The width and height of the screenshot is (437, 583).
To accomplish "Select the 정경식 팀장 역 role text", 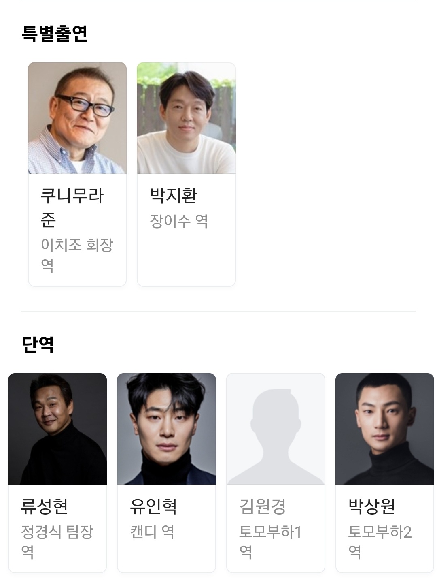I will point(57,541).
